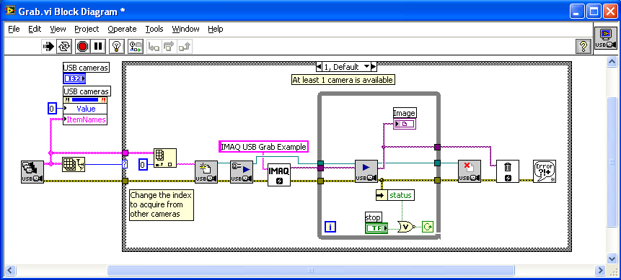Click vertical scrollbar up arrow
Image resolution: width=621 pixels, height=280 pixels.
pyautogui.click(x=612, y=61)
